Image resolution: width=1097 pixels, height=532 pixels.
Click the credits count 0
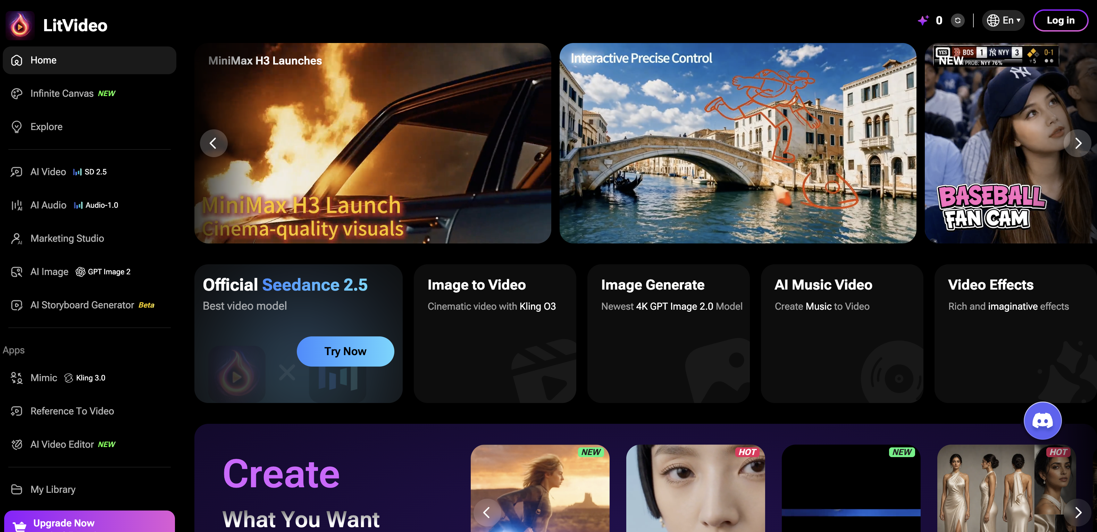939,20
